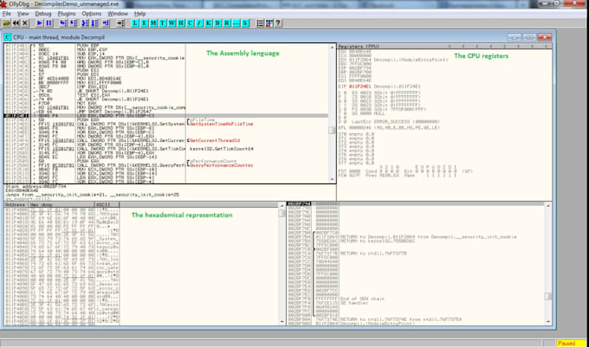
Task: Click the Trace into toolbar icon
Action: coord(85,23)
